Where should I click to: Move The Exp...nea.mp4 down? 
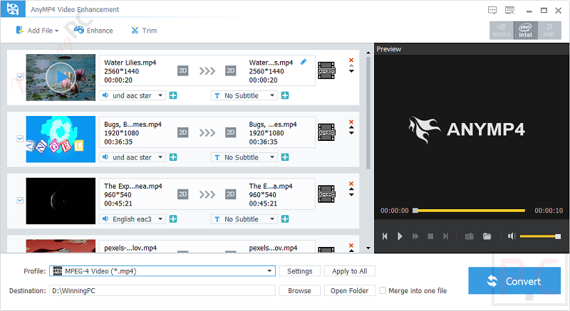pos(351,194)
